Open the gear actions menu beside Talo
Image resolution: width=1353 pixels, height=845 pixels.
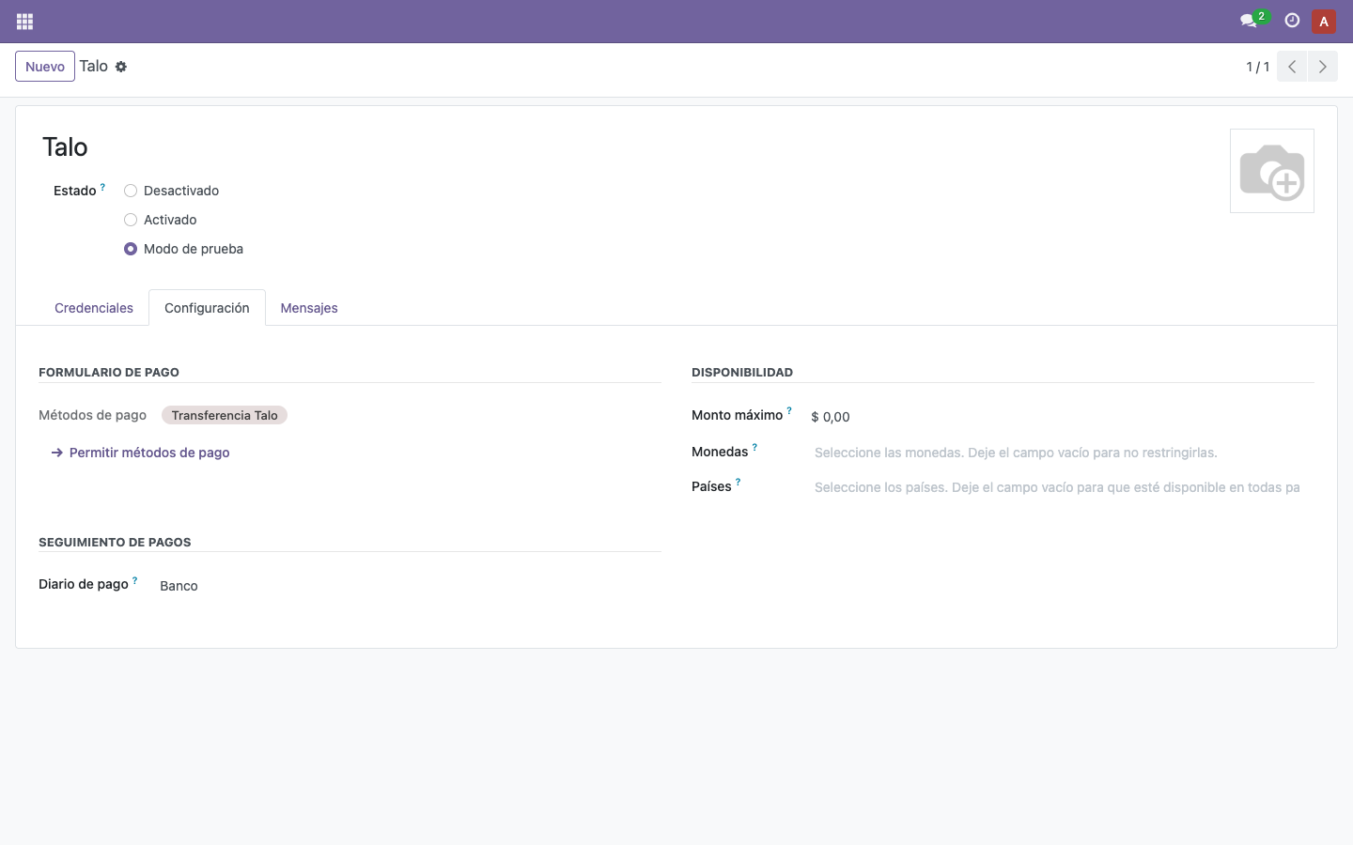(x=121, y=67)
